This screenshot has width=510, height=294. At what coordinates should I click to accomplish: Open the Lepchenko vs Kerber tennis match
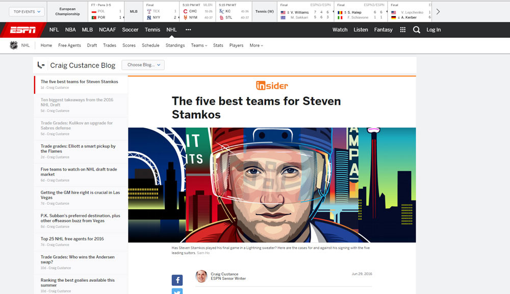click(411, 12)
